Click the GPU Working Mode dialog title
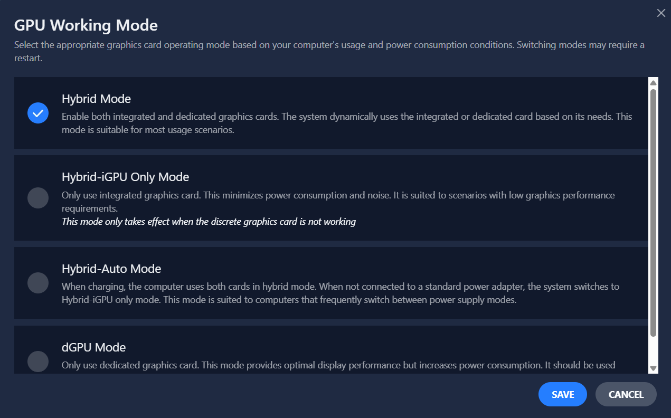Screen dimensions: 671x418 86,25
